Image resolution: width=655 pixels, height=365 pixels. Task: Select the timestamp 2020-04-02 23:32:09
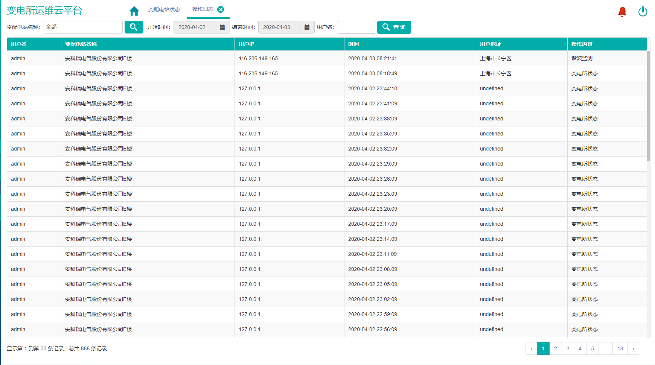(x=373, y=149)
